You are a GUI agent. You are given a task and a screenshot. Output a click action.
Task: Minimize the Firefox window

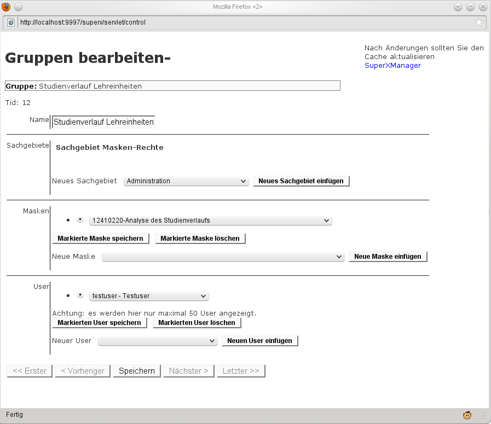coord(458,7)
